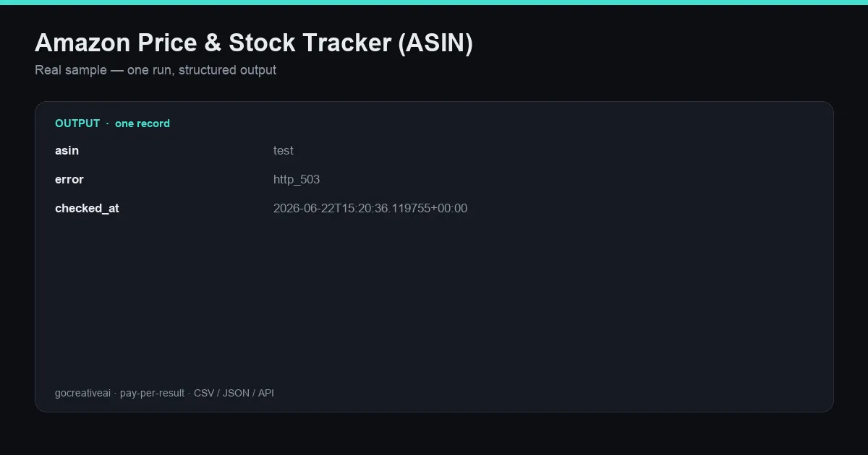Choose the CSV format in footer
868x455 pixels.
pyautogui.click(x=204, y=393)
